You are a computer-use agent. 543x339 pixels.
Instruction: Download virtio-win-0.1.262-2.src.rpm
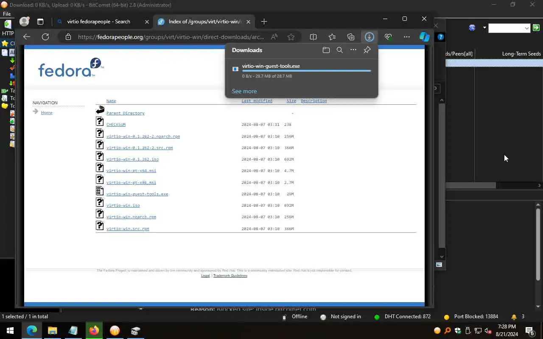coord(140,148)
